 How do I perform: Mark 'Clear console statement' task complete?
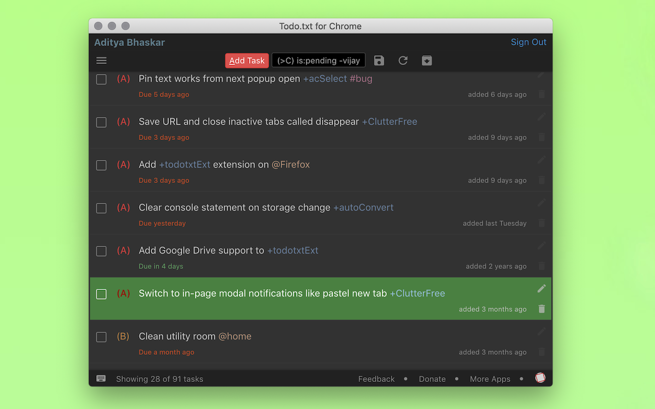coord(101,208)
